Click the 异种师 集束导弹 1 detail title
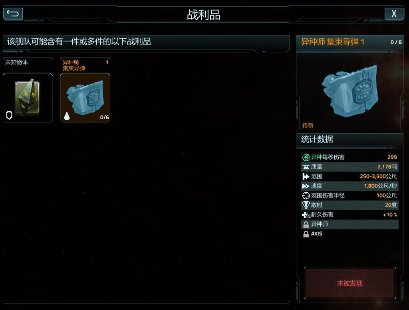The image size is (409, 310). 333,42
